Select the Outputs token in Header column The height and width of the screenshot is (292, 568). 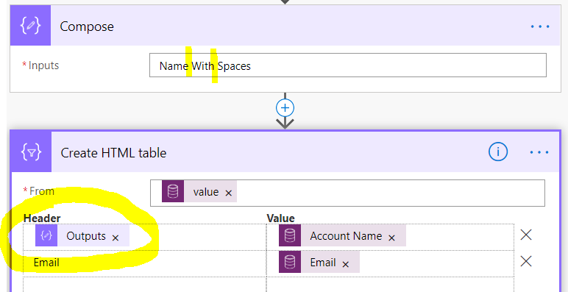[82, 236]
